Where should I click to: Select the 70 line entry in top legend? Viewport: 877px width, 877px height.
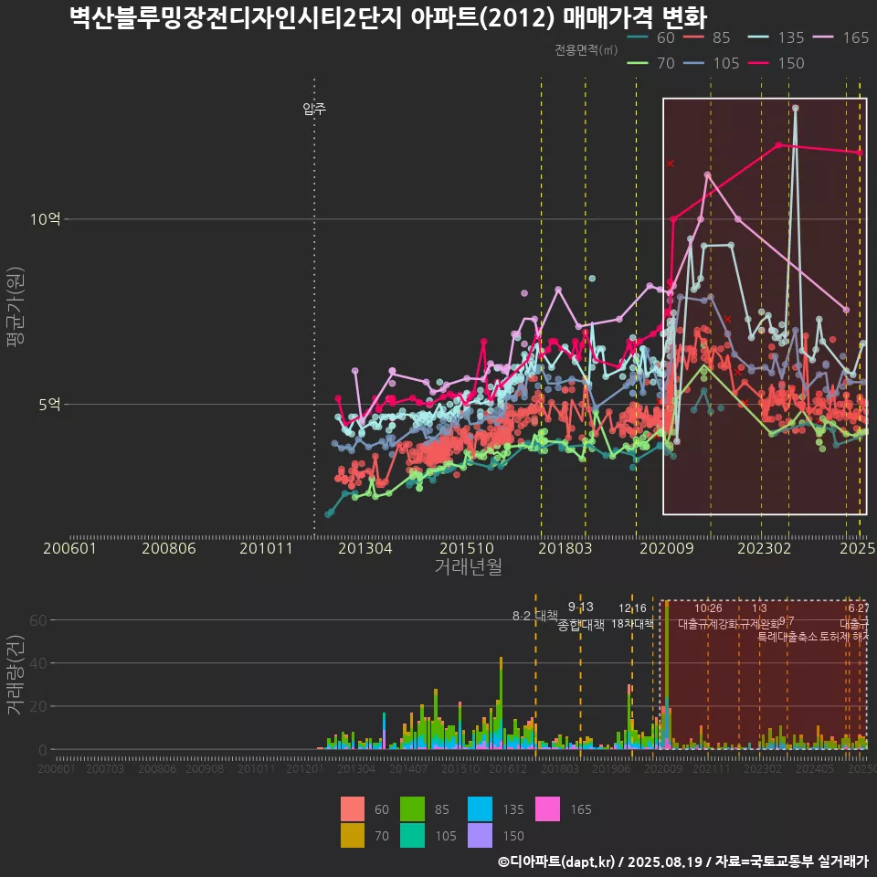(651, 63)
